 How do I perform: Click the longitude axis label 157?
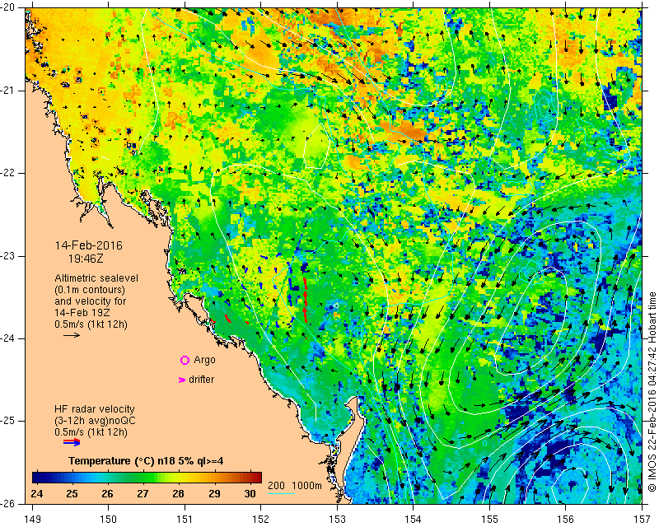tap(643, 520)
